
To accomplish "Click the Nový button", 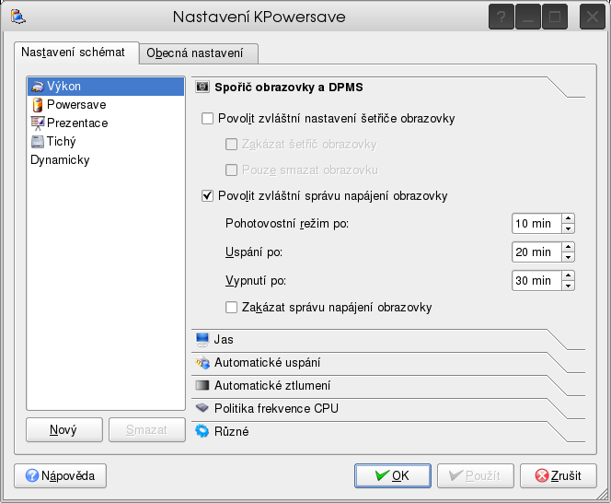I will click(x=64, y=429).
